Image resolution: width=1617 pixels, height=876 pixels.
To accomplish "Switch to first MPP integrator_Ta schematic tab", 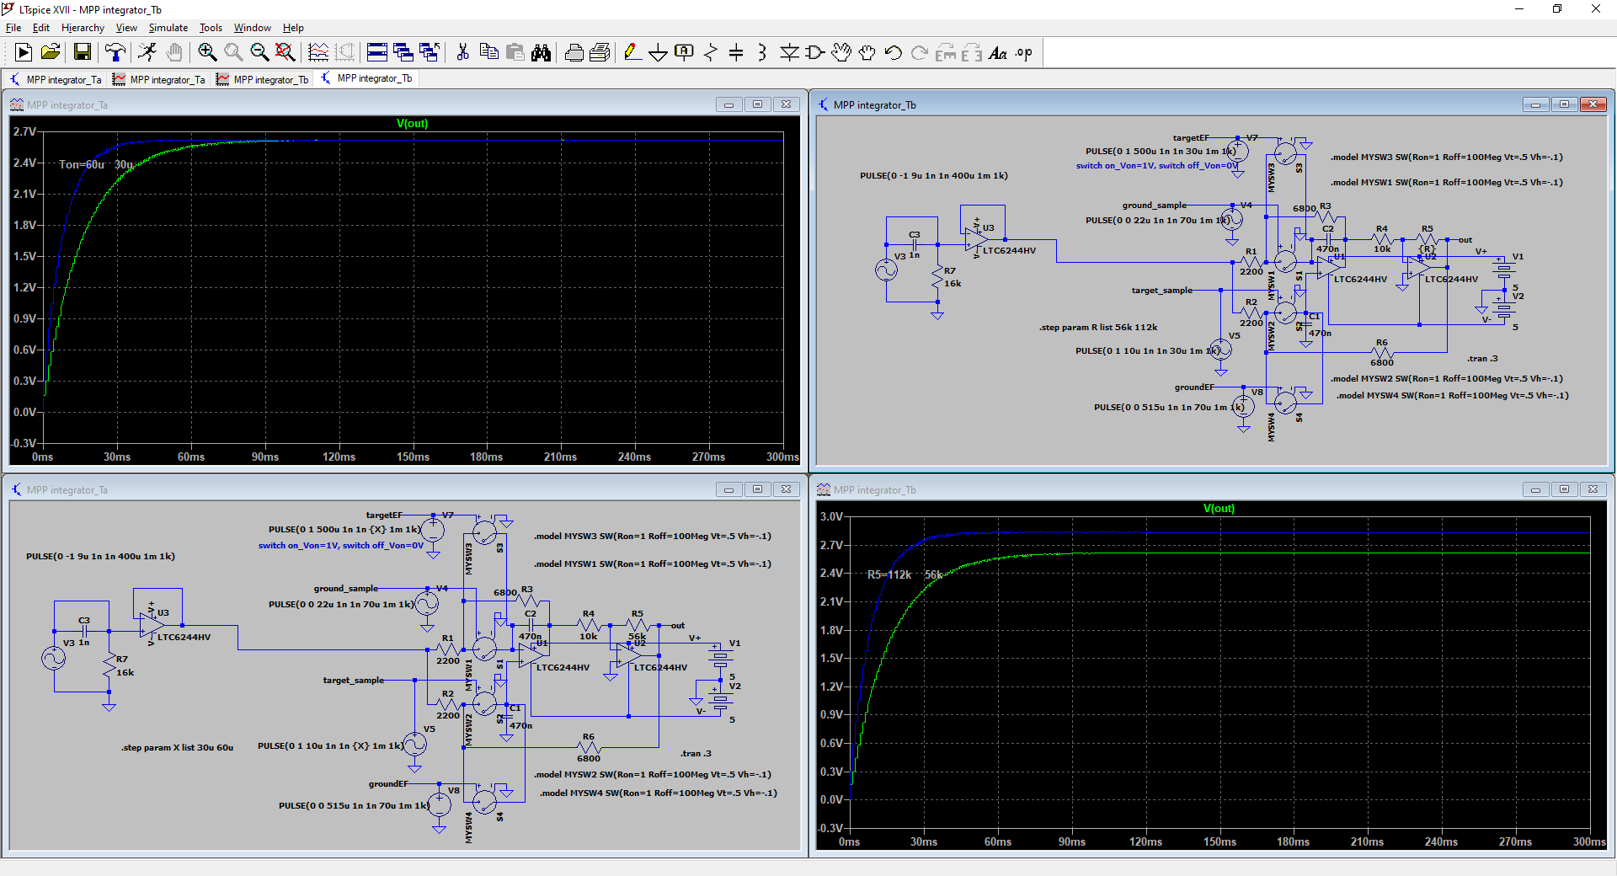I will [56, 79].
